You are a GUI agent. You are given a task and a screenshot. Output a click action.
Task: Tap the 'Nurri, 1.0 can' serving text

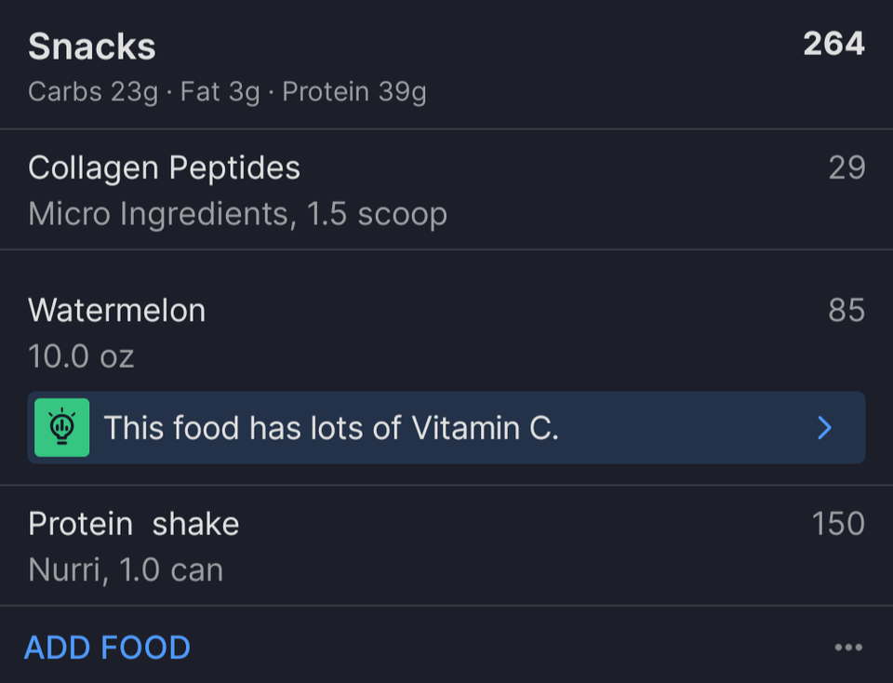point(126,570)
